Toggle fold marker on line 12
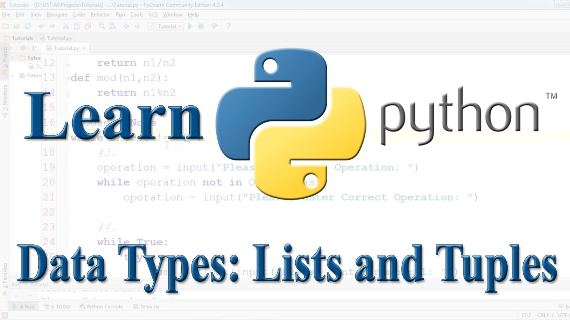The image size is (570, 320). click(68, 64)
